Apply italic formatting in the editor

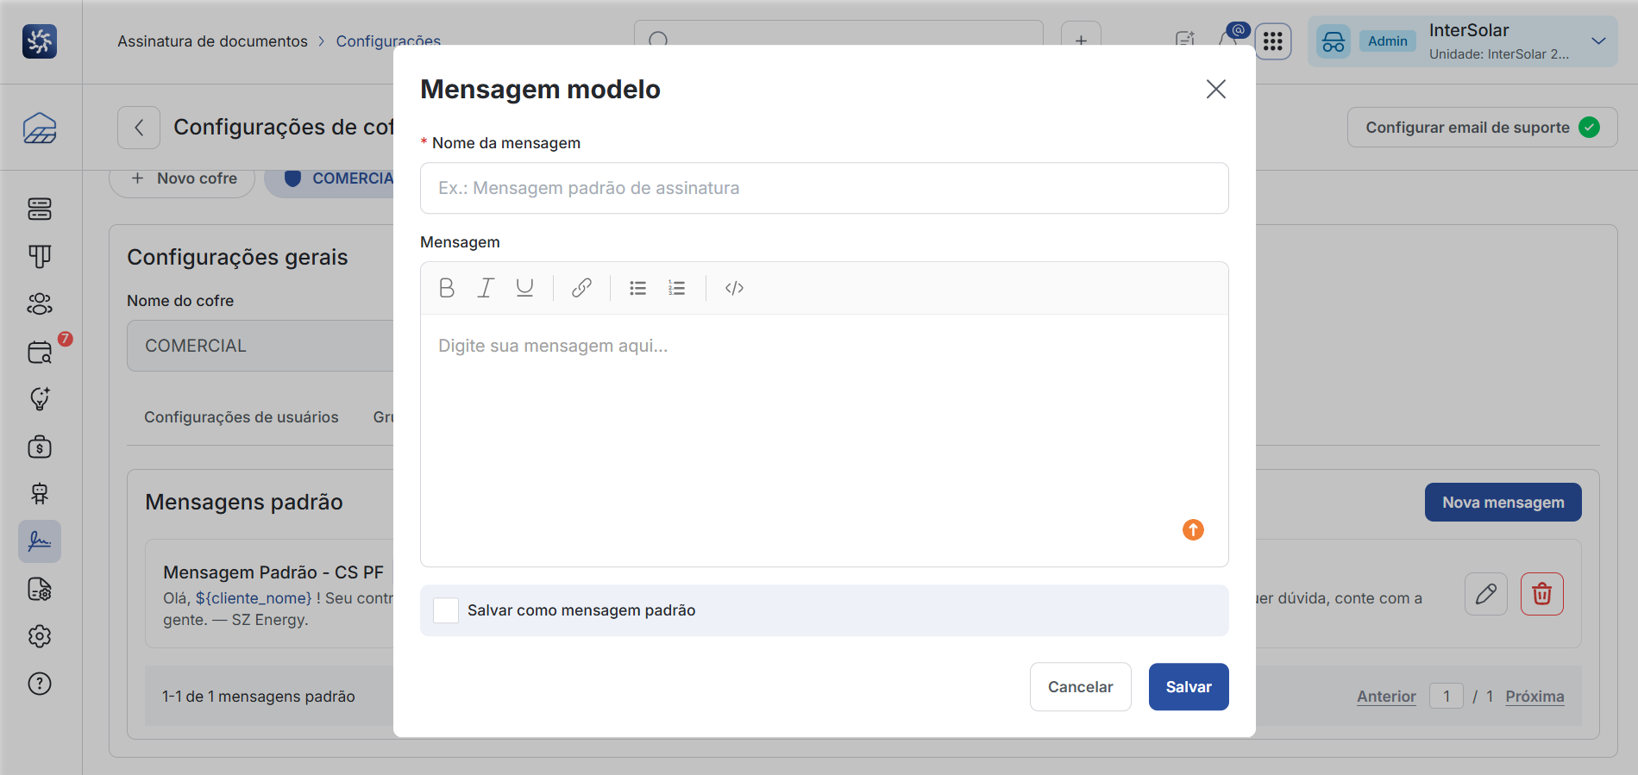486,288
